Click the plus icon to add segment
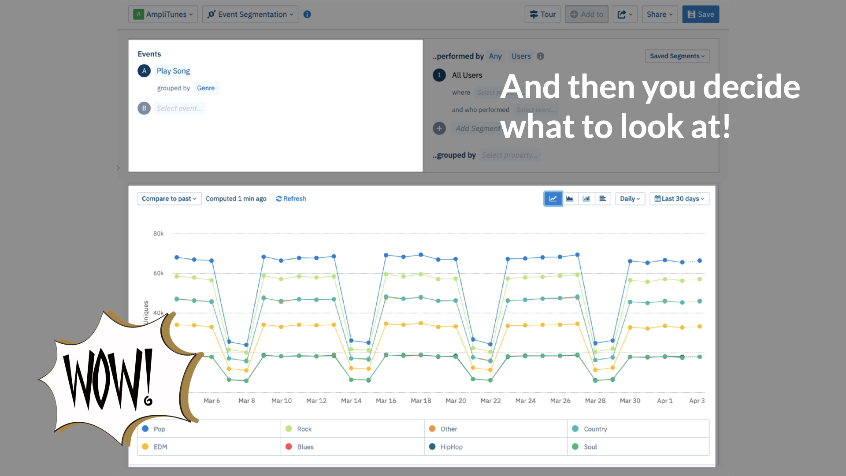This screenshot has height=476, width=846. click(439, 128)
